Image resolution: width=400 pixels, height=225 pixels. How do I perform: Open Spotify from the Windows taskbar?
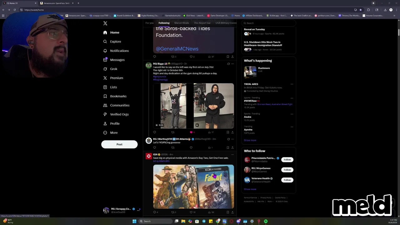[x=266, y=221]
